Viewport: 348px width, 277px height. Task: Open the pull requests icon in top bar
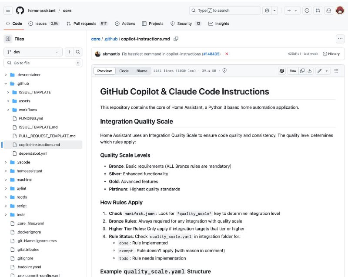point(318,10)
